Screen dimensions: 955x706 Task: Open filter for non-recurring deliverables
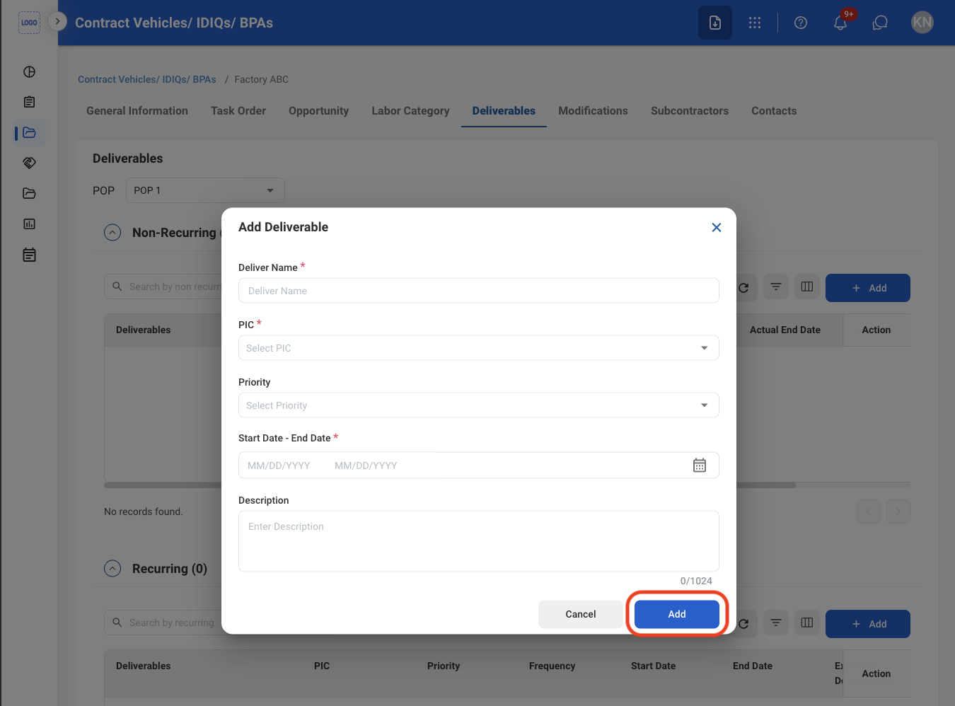pos(776,287)
